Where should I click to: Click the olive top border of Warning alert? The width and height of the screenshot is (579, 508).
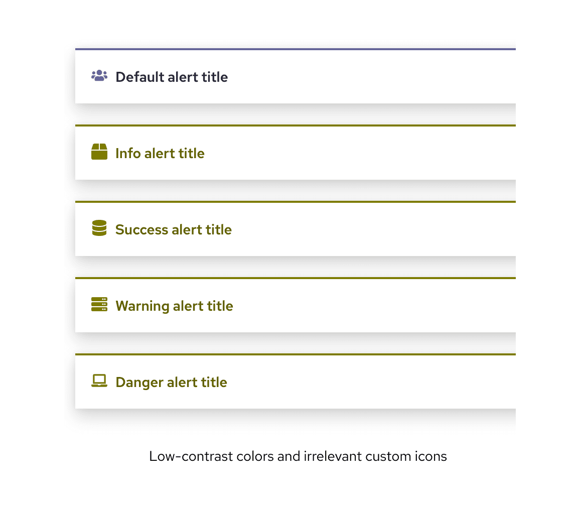coord(295,278)
